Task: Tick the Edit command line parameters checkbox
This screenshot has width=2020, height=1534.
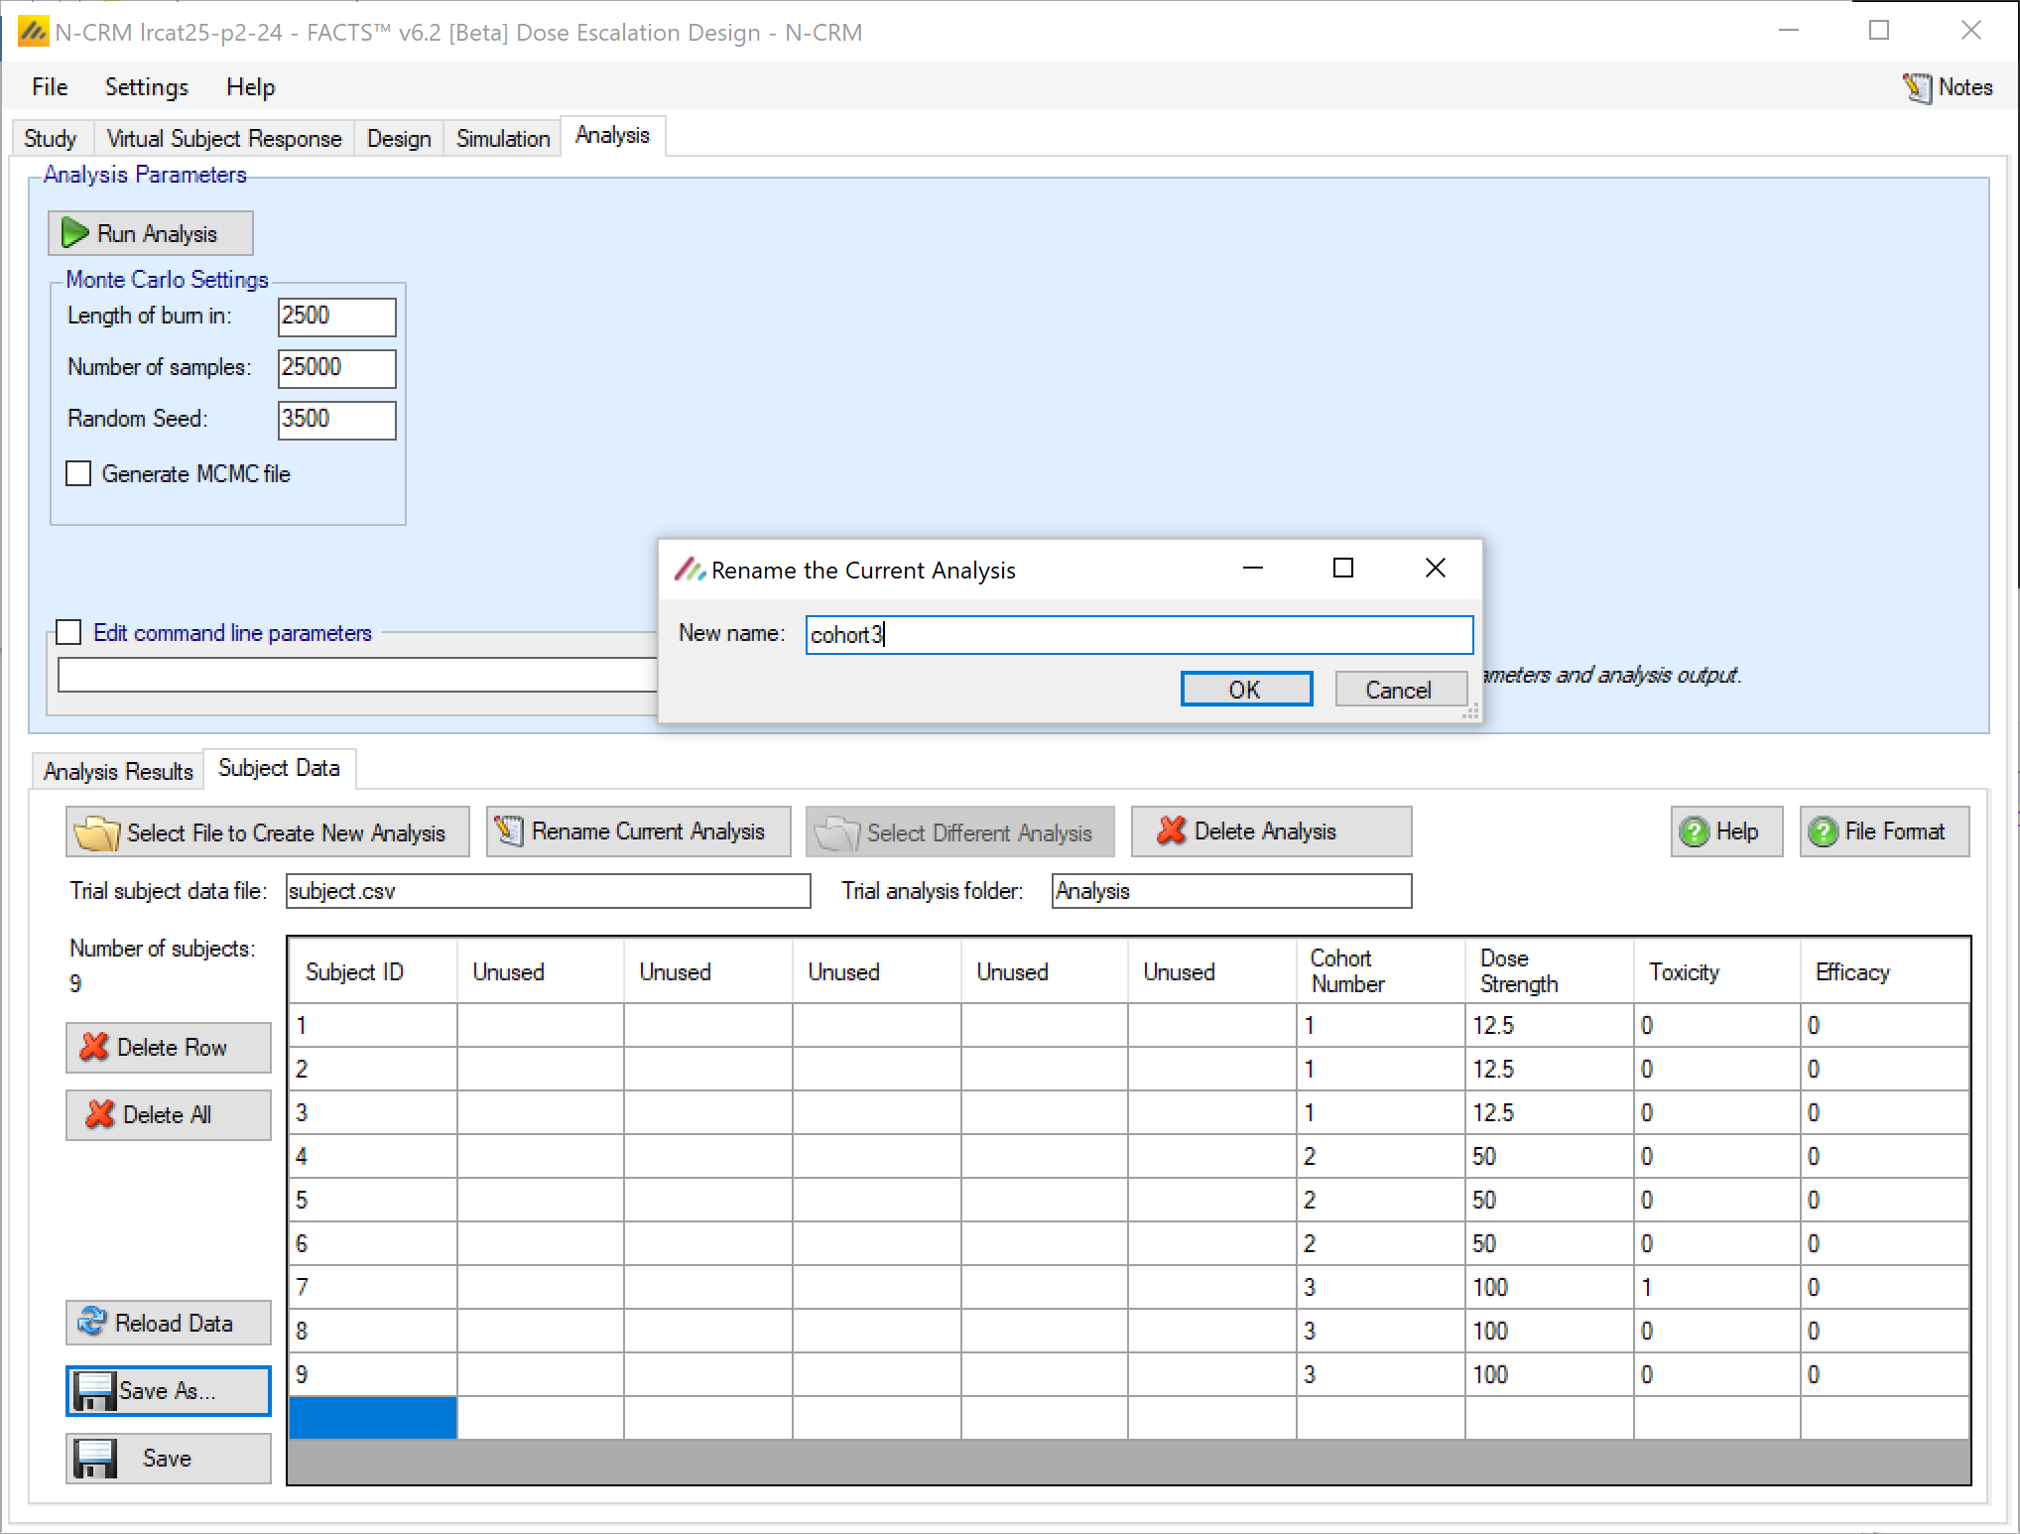Action: 68,632
